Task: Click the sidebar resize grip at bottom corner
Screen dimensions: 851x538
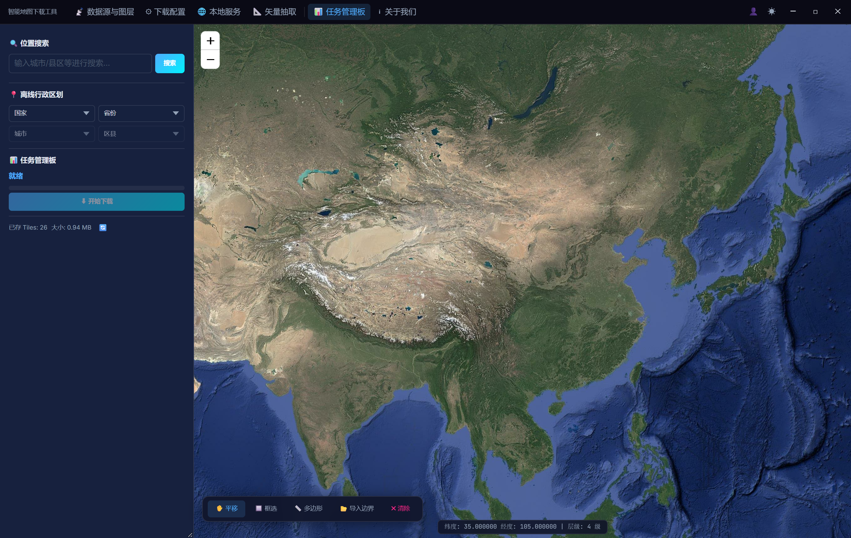Action: 190,535
